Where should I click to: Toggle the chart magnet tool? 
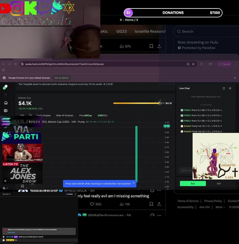click(x=23, y=186)
